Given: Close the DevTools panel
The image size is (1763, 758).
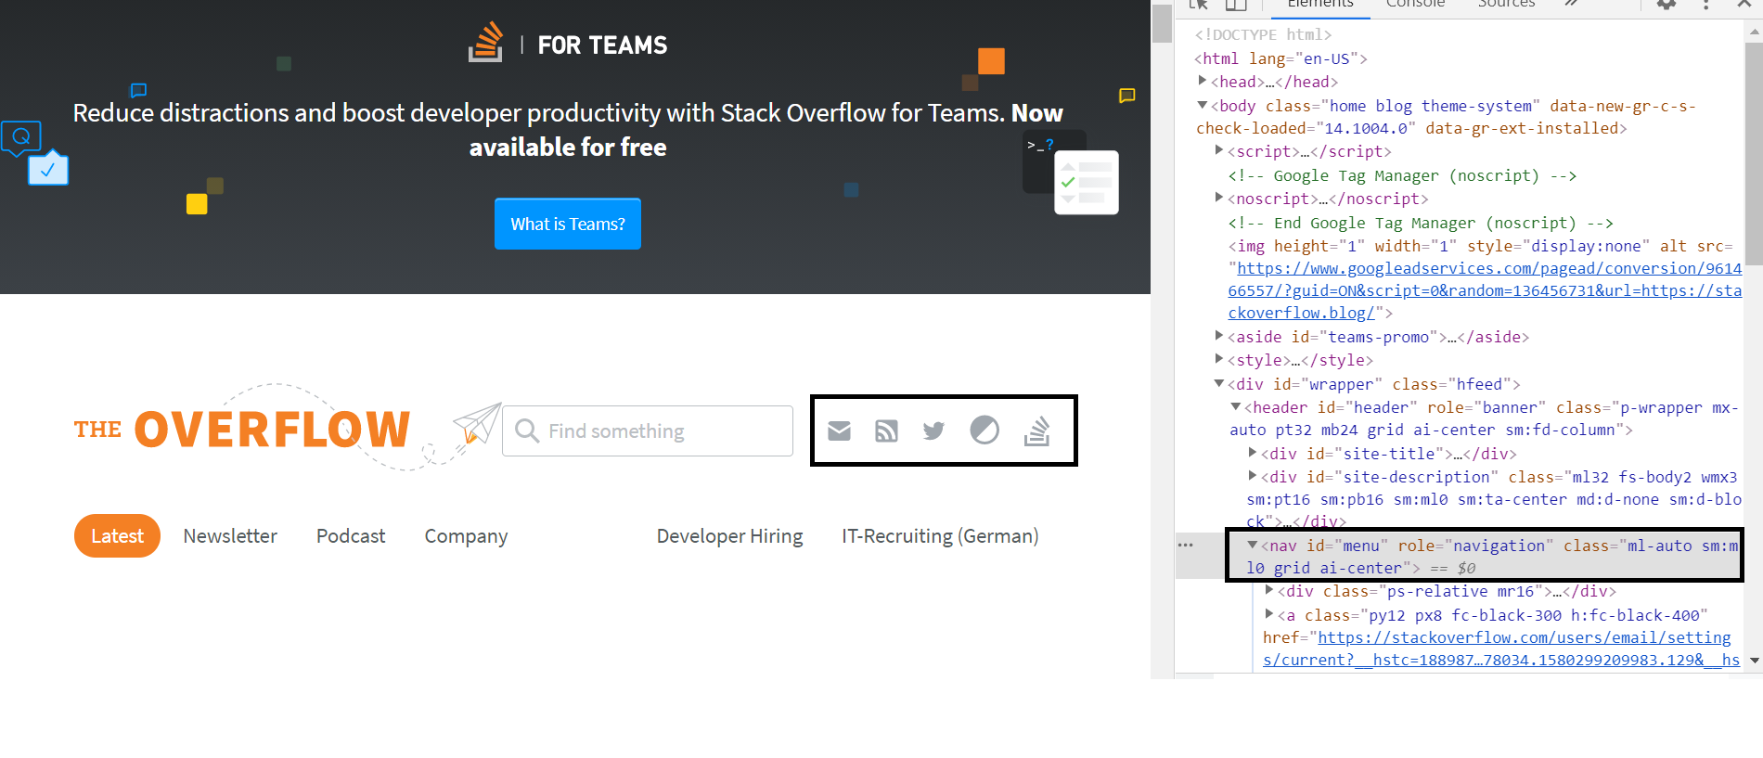Looking at the screenshot, I should 1744,5.
